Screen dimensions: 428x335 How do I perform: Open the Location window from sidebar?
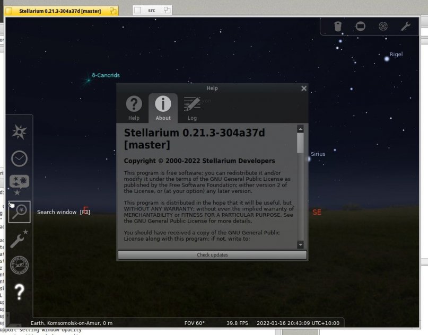(19, 132)
